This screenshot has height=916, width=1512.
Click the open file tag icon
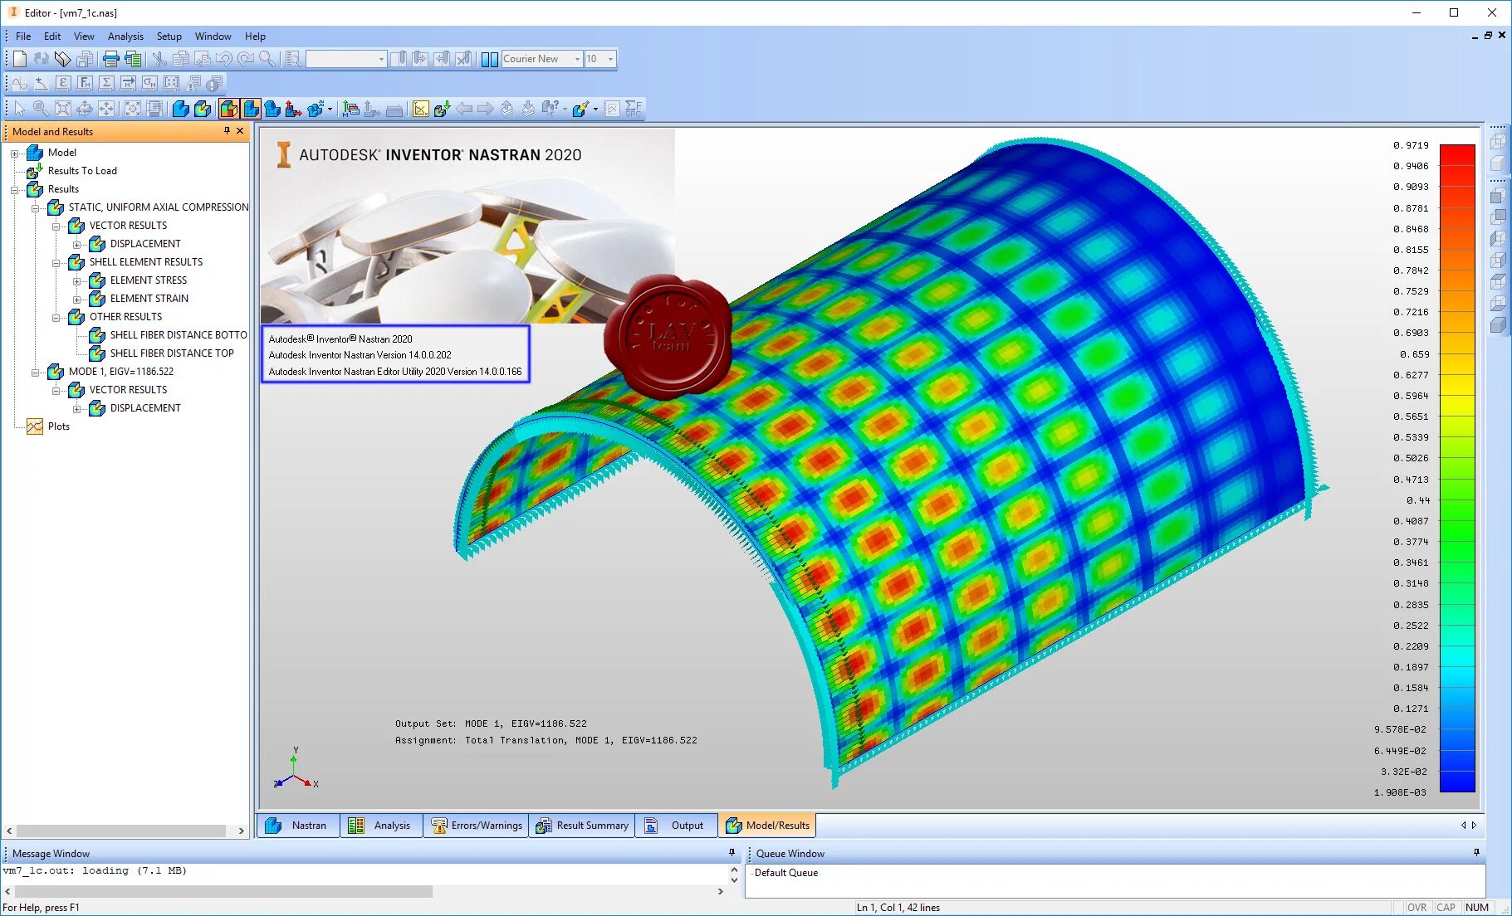(63, 59)
